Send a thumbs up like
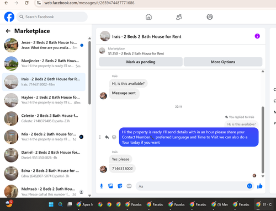 pos(260,186)
